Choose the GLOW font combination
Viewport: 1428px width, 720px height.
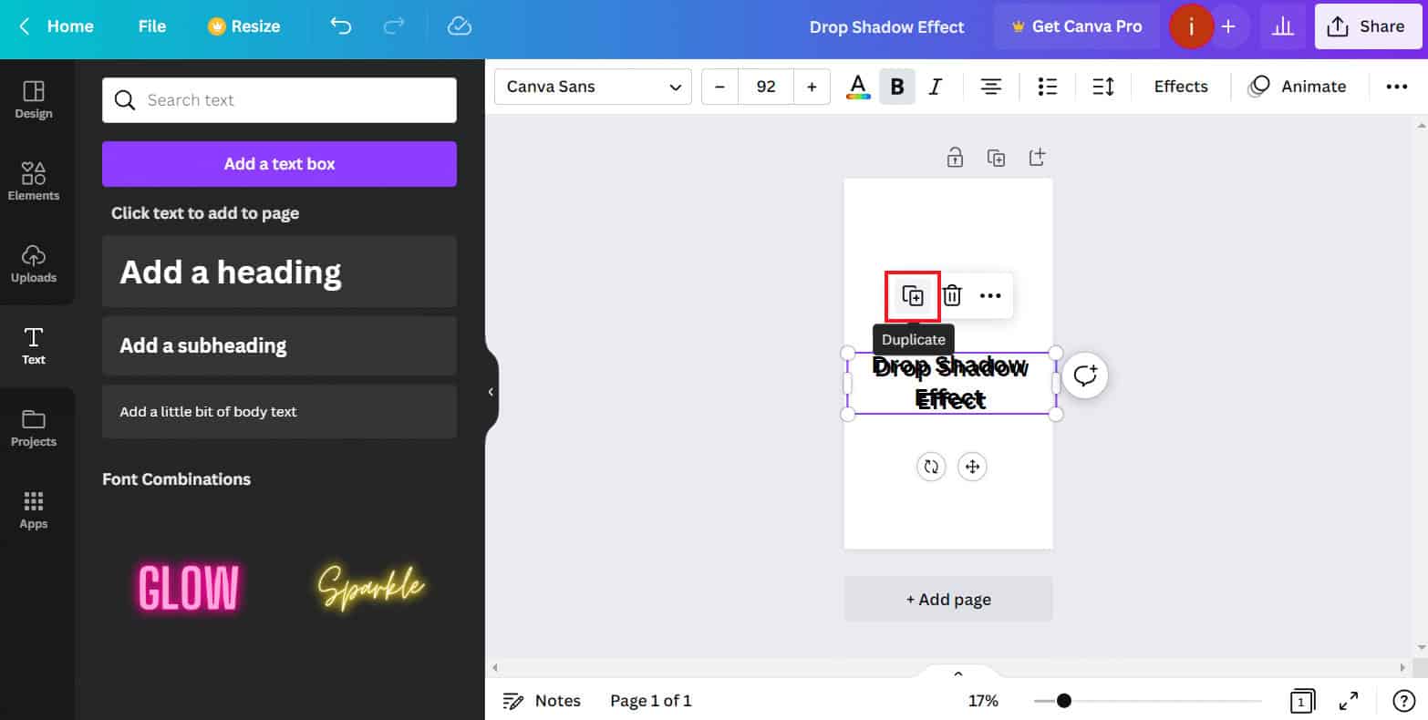pyautogui.click(x=189, y=588)
